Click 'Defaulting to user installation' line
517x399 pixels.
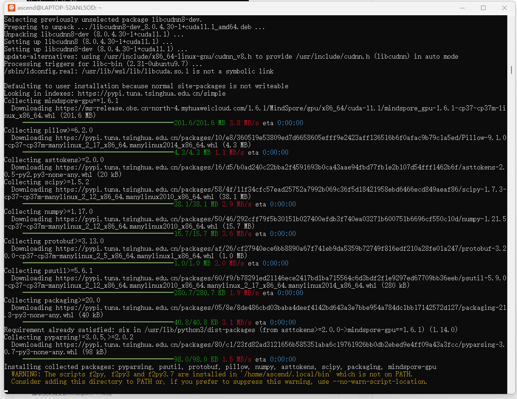point(146,86)
